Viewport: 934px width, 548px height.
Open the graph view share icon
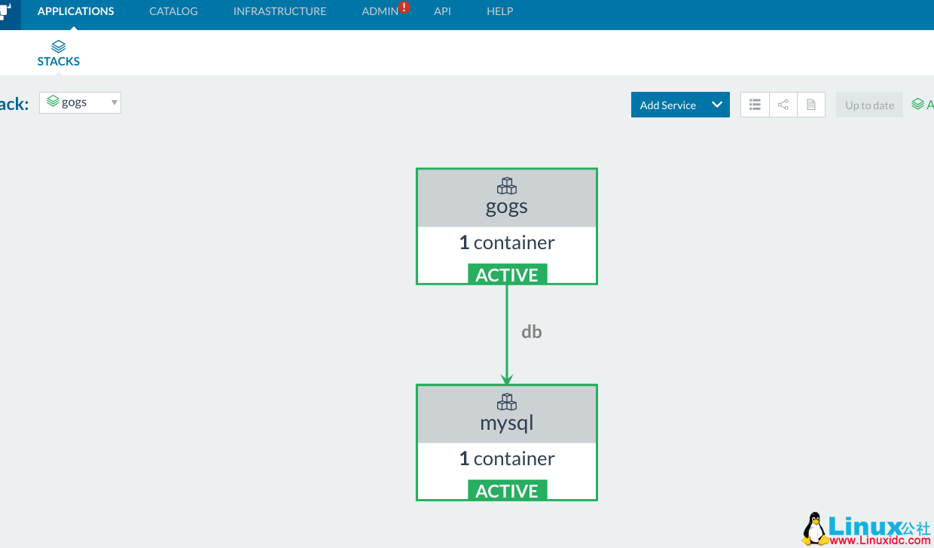(783, 105)
